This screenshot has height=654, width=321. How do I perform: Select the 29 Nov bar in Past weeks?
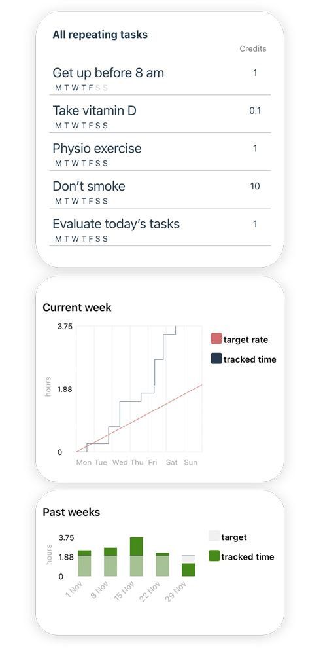[x=188, y=566]
